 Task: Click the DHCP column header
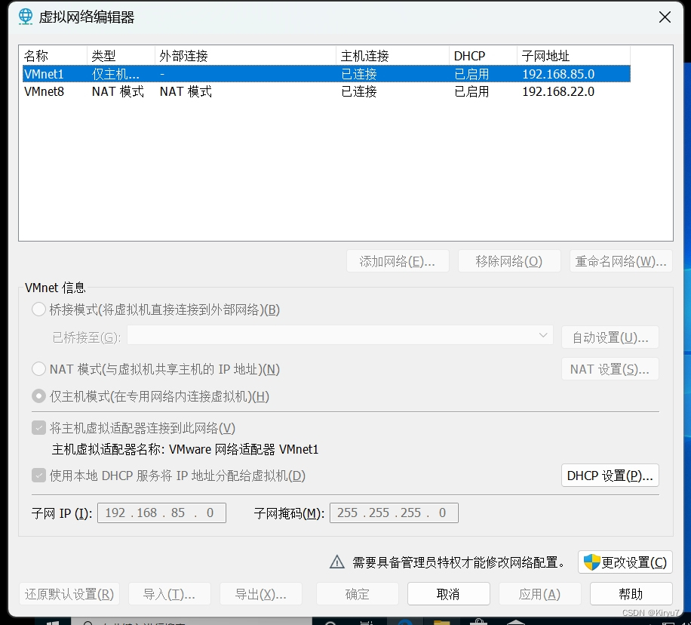[x=483, y=56]
